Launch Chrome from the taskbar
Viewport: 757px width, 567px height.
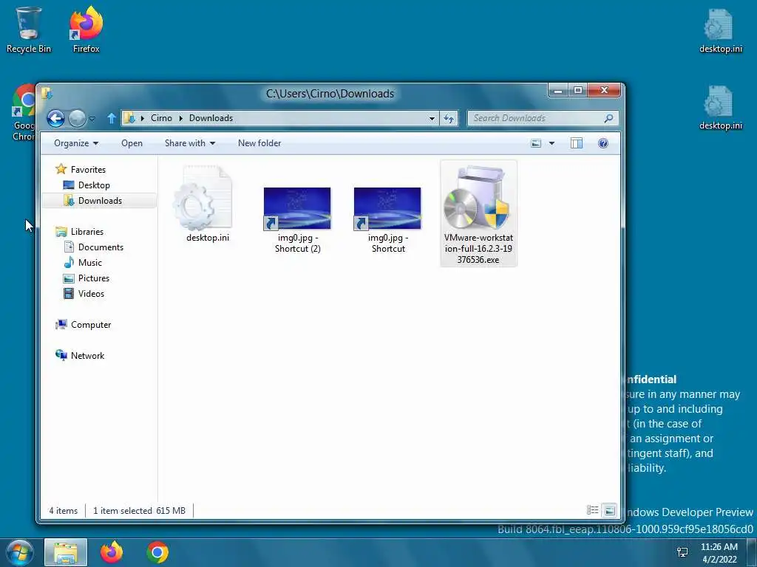click(x=157, y=552)
